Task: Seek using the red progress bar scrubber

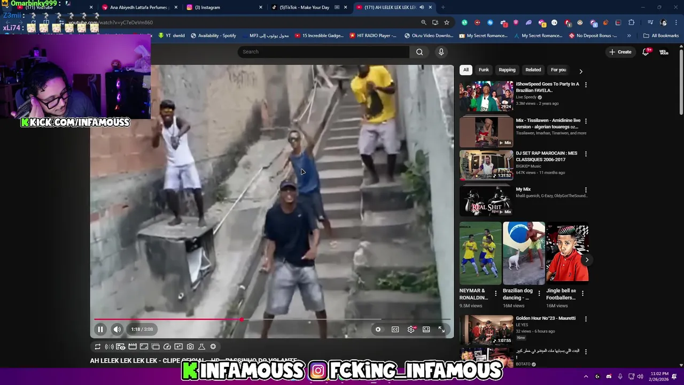Action: 242,319
